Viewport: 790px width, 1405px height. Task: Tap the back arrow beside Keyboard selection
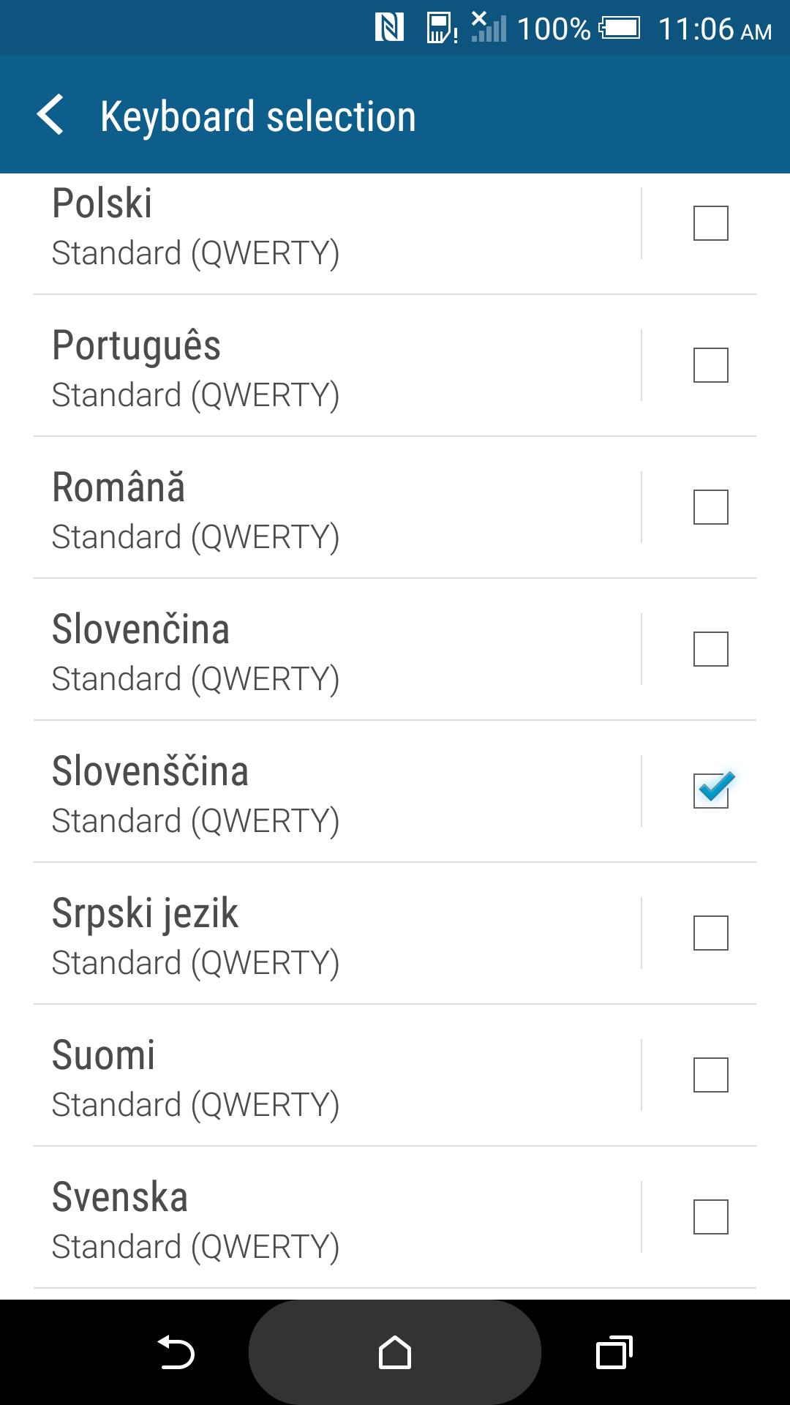coord(50,115)
